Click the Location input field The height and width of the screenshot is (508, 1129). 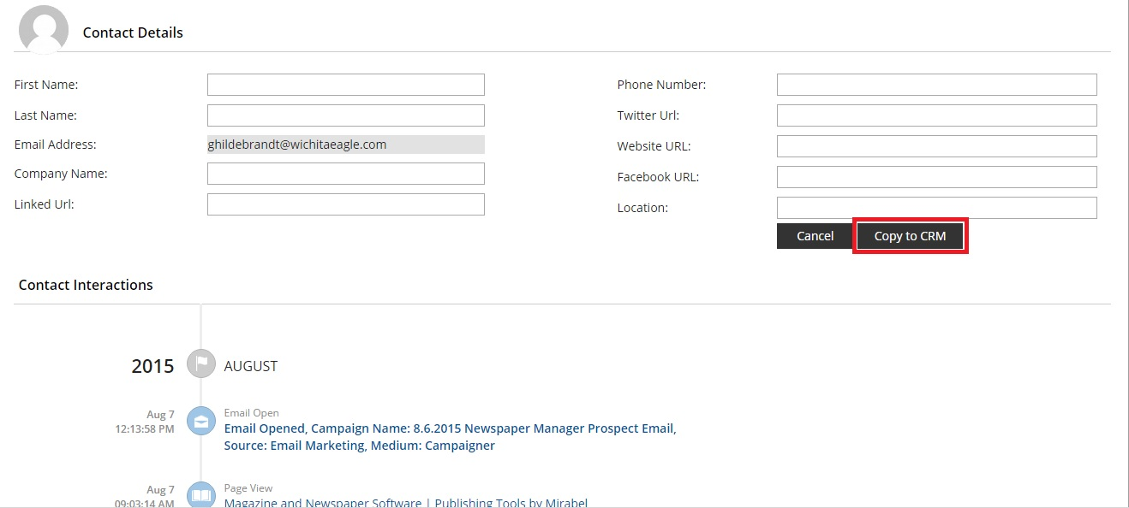(x=937, y=208)
